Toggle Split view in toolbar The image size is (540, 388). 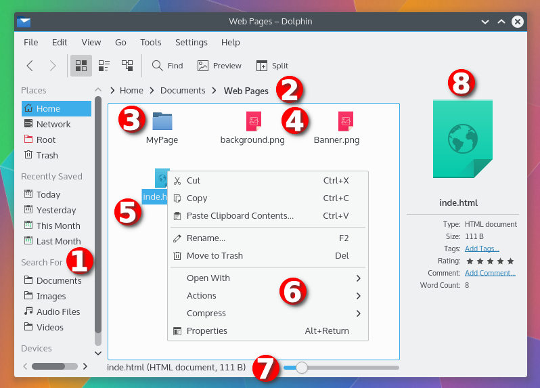tap(272, 66)
